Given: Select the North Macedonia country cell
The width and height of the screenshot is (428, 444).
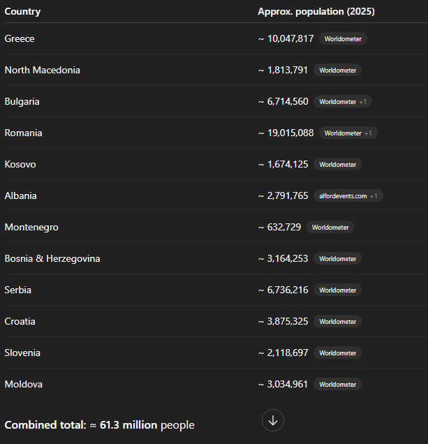Looking at the screenshot, I should point(43,71).
